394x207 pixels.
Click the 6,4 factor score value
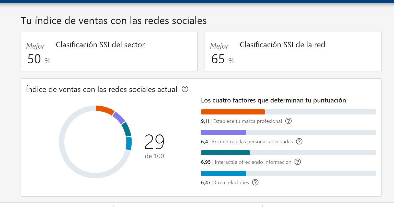tap(204, 142)
